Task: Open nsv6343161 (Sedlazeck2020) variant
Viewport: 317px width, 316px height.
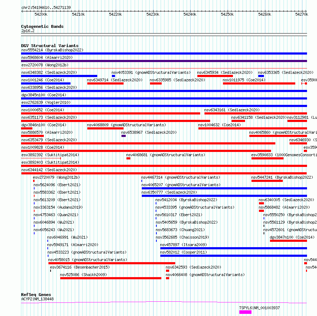Action: point(232,110)
